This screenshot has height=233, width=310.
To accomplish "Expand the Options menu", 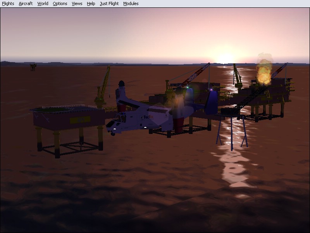I will [x=60, y=3].
